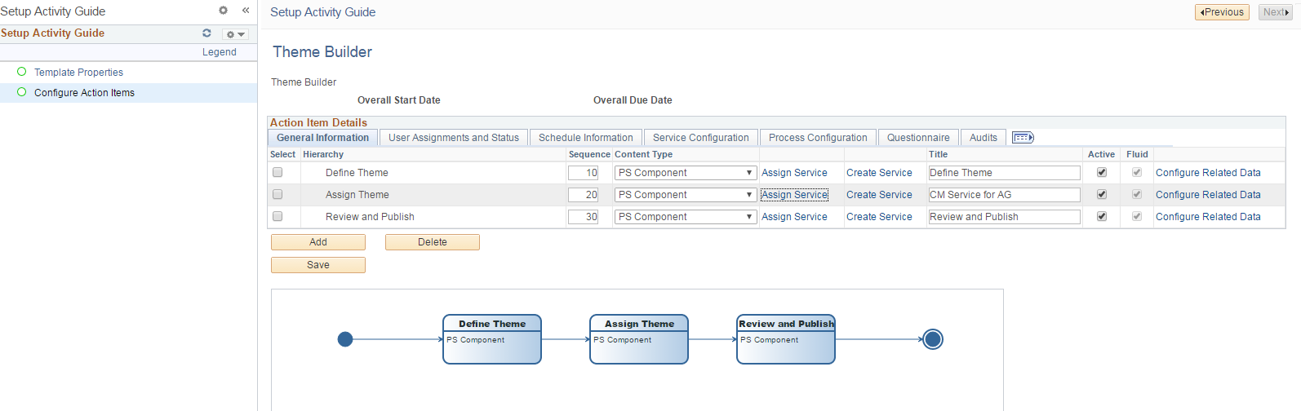
Task: Open Content Type dropdown for Assign Theme
Action: 686,195
